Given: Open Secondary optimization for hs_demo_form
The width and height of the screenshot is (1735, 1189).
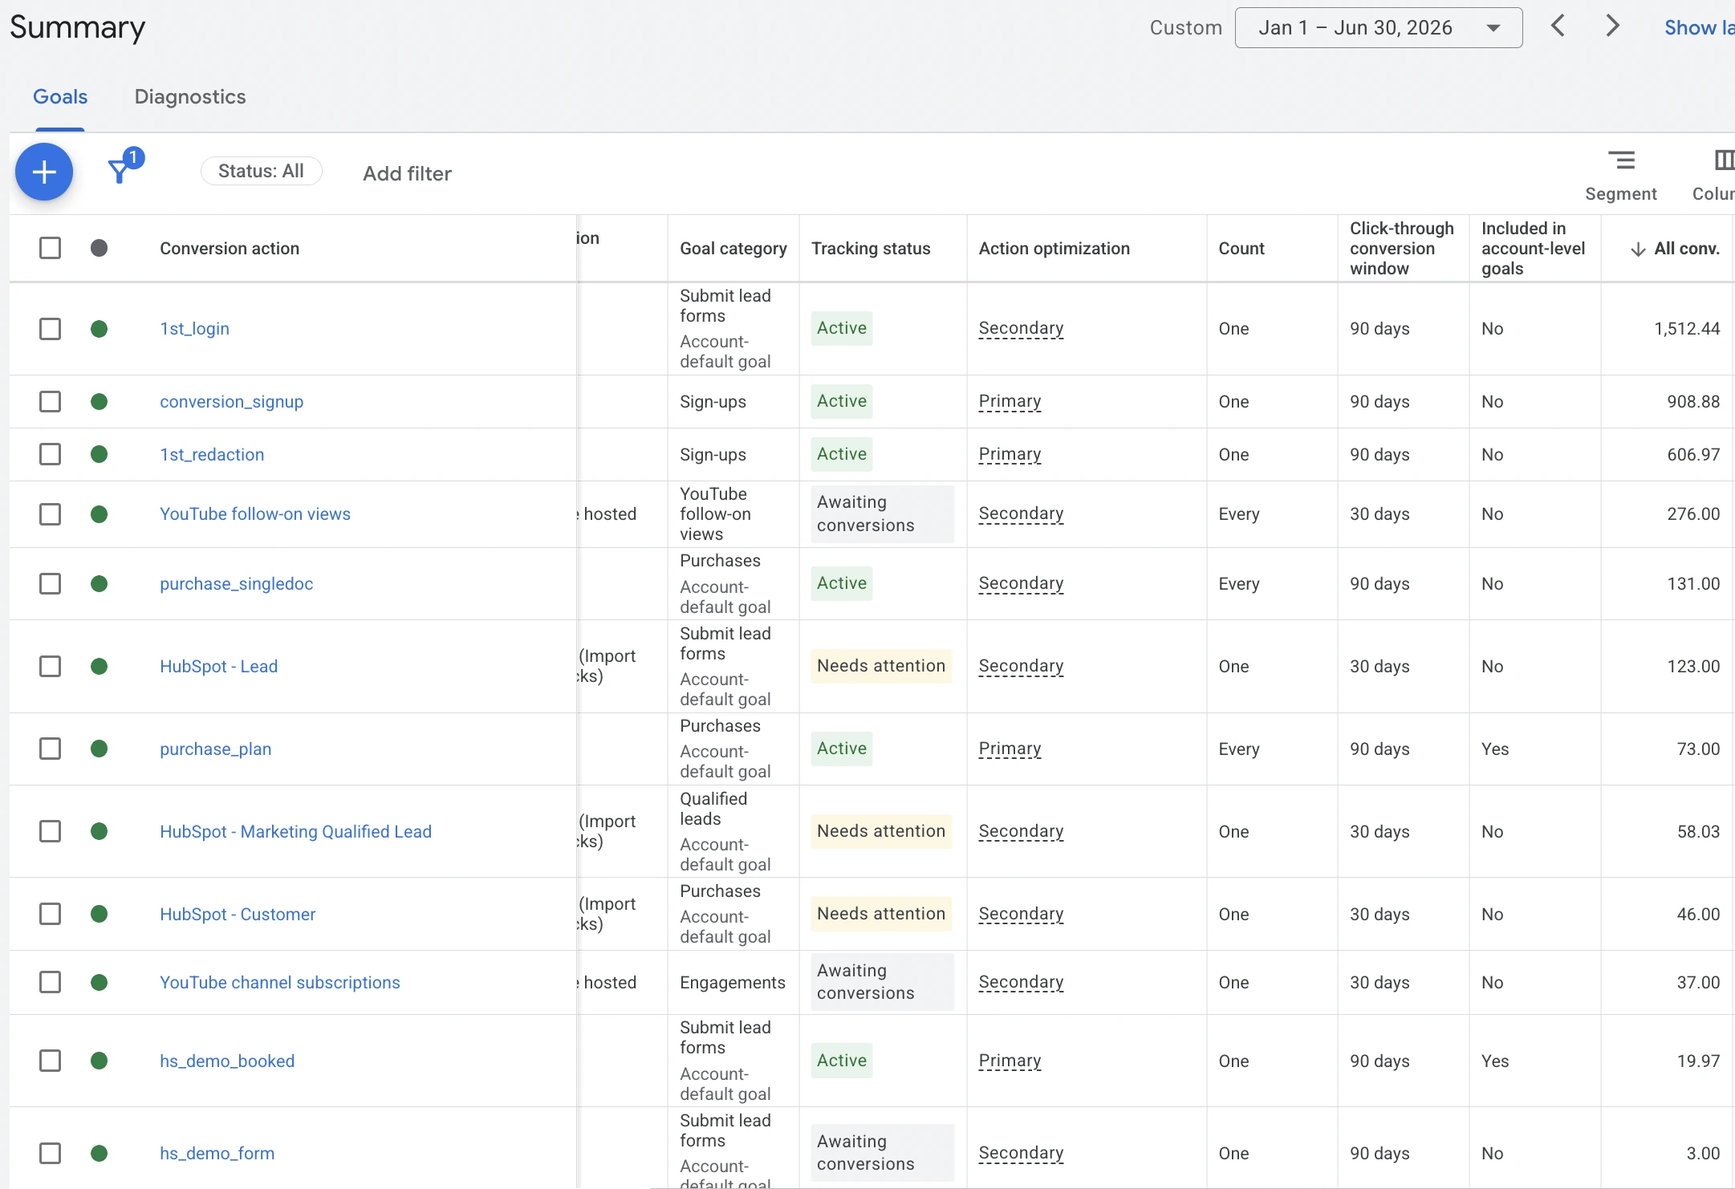Looking at the screenshot, I should [1021, 1153].
